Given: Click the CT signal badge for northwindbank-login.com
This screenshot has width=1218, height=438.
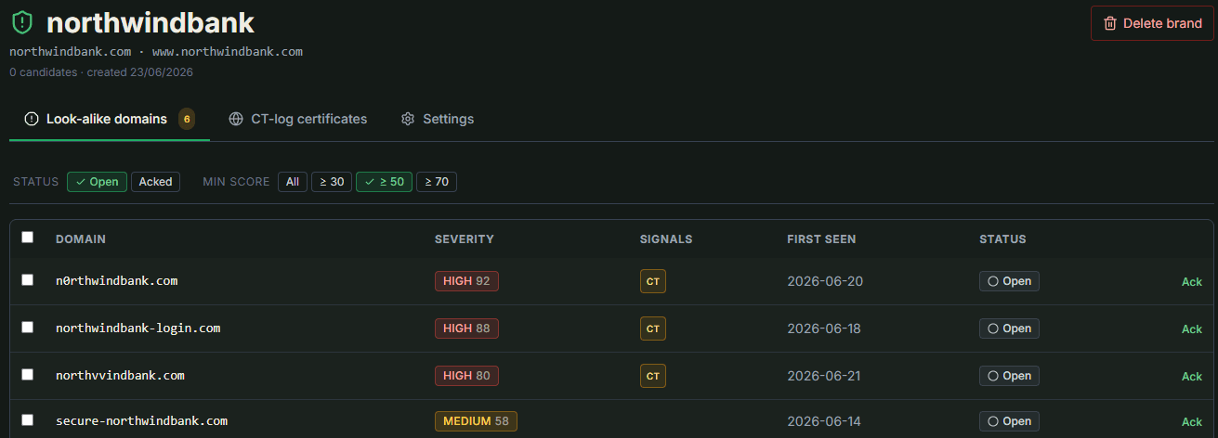Looking at the screenshot, I should [653, 328].
